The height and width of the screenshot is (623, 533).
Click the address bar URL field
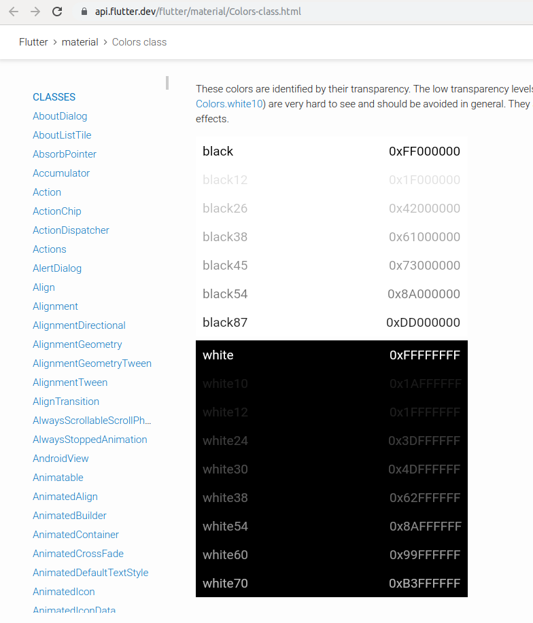[x=272, y=12]
